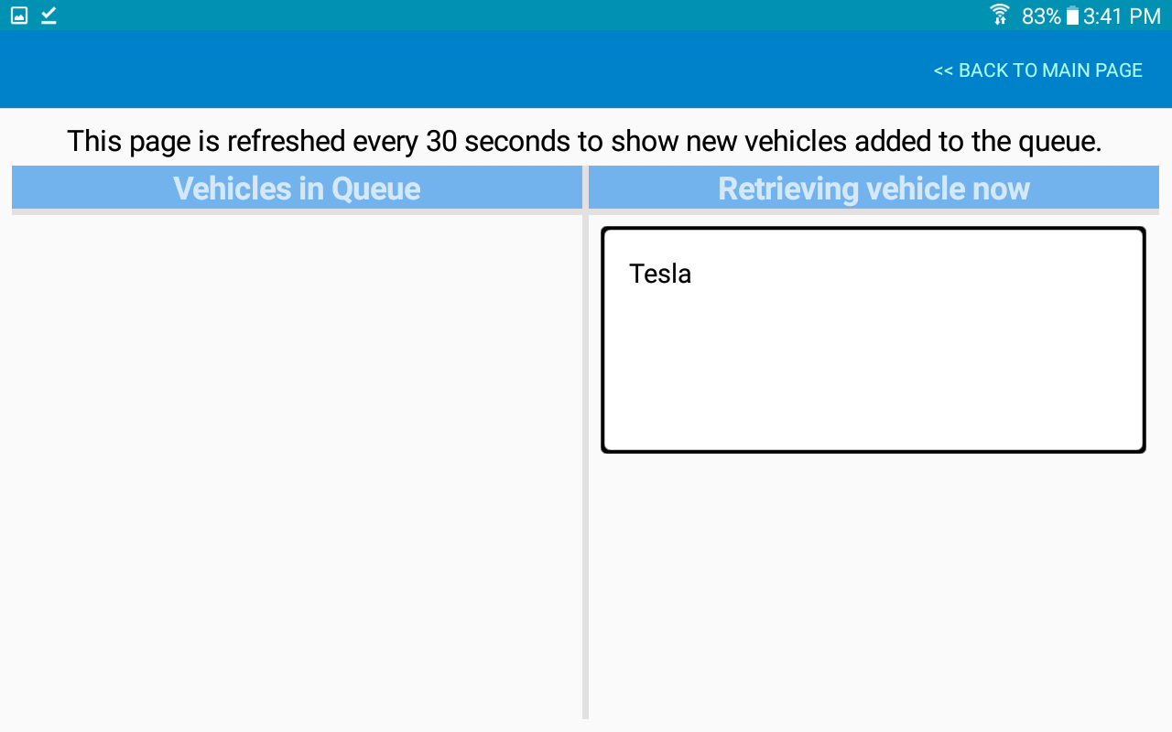The height and width of the screenshot is (732, 1172).
Task: Tap the picture notification icon in status bar
Action: (19, 16)
